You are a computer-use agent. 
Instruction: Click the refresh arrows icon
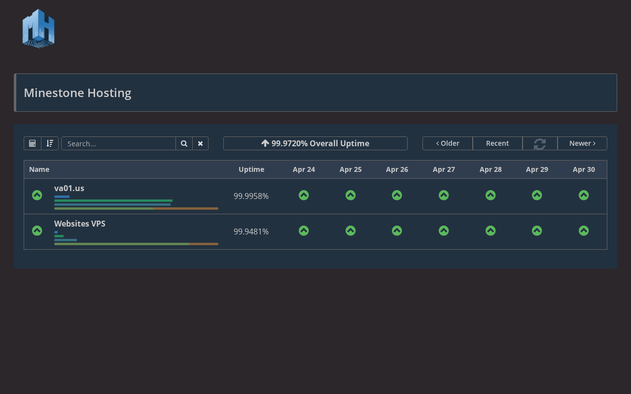[x=540, y=143]
